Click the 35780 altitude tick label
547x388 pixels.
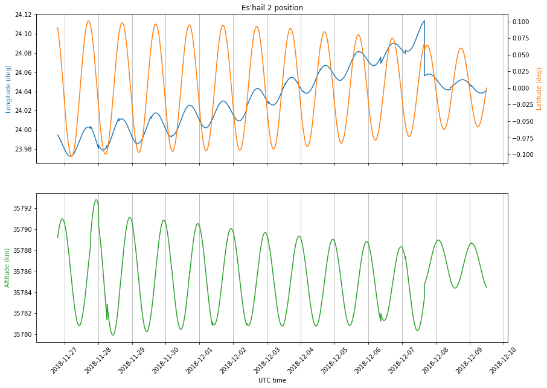click(x=23, y=334)
